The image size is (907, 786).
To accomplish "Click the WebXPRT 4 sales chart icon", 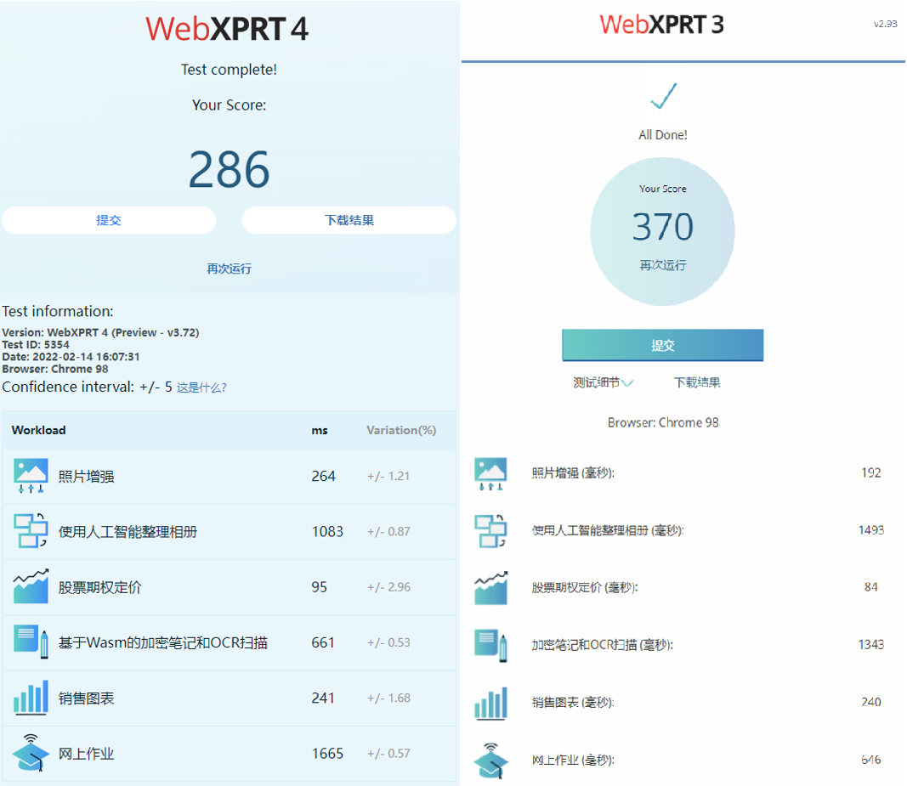I will [31, 698].
